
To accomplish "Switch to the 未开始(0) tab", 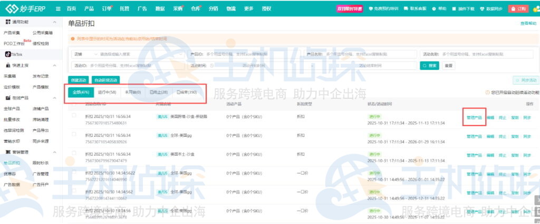I will pos(133,92).
